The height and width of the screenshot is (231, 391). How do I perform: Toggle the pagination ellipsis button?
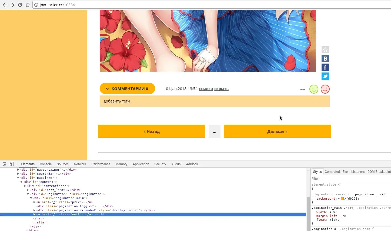[x=215, y=131]
